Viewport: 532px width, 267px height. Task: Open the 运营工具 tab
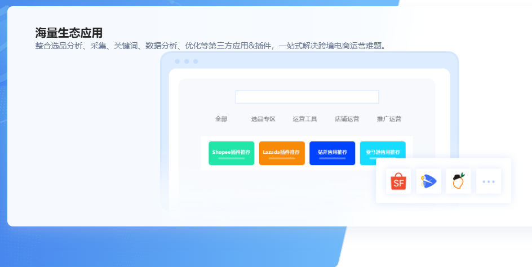(x=305, y=119)
